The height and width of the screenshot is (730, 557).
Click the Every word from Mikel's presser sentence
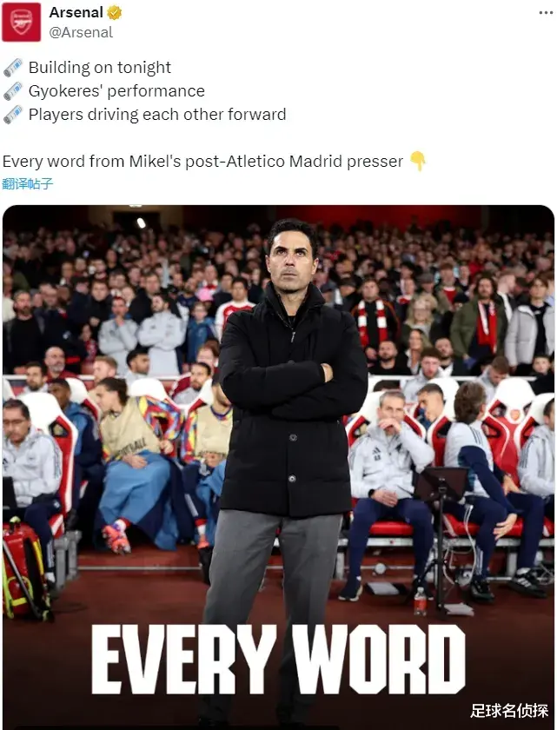[202, 162]
